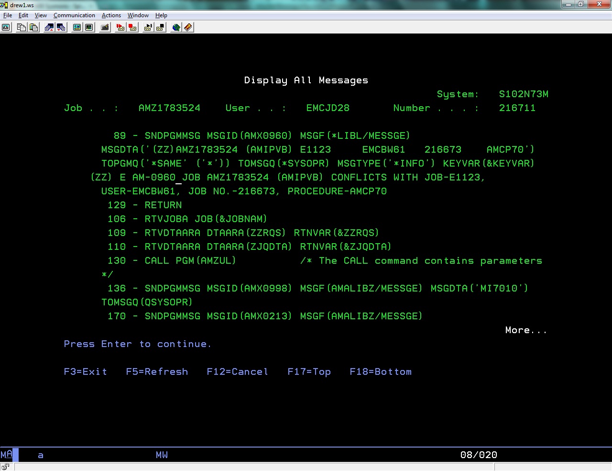The height and width of the screenshot is (471, 612).
Task: Open the help index book icon
Action: click(188, 27)
